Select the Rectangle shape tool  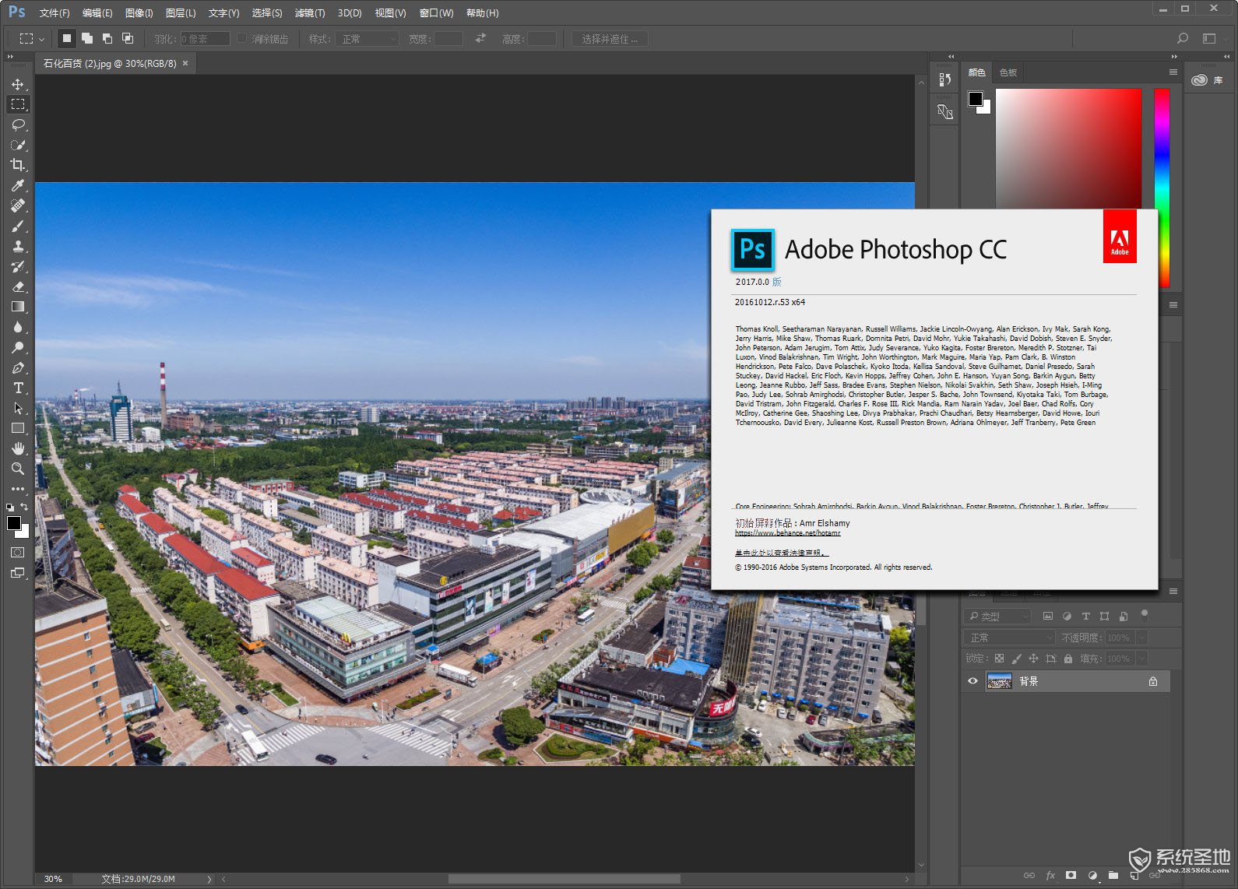click(18, 428)
